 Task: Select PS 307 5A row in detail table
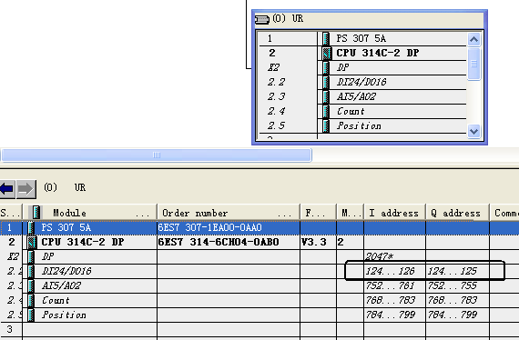(x=259, y=227)
